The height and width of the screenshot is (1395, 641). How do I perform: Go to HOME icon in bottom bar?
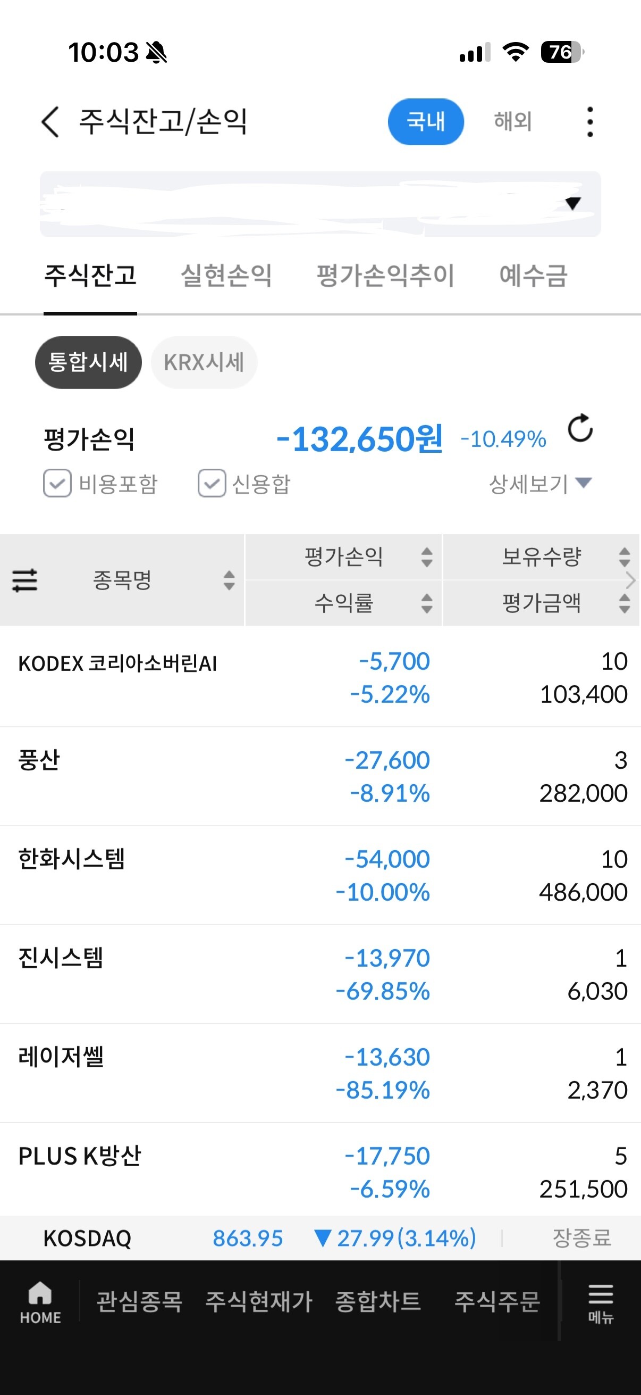40,1302
